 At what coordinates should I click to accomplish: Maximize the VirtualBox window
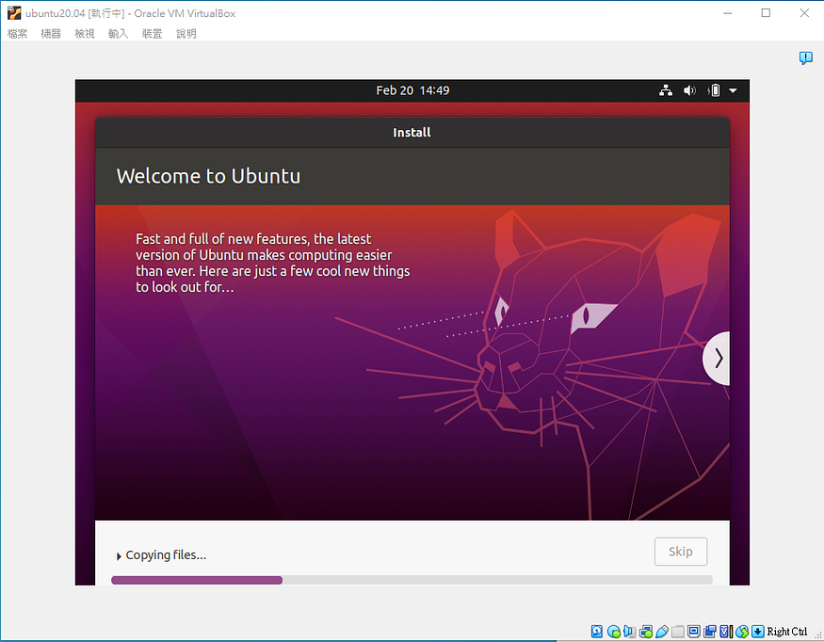coord(767,13)
